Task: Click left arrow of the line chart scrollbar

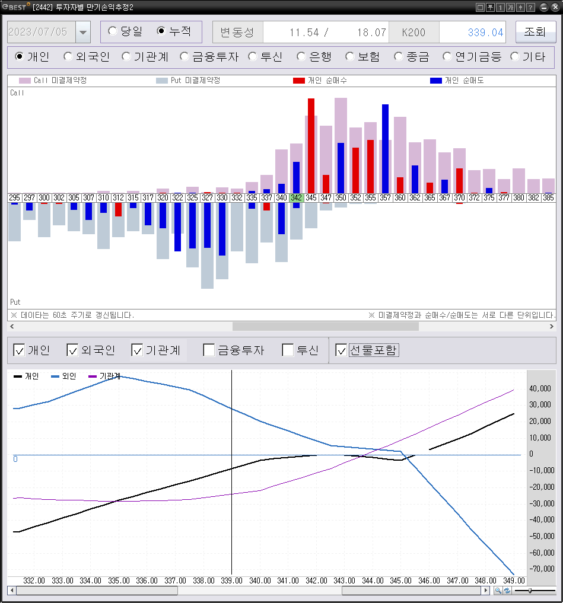Action: pyautogui.click(x=12, y=591)
